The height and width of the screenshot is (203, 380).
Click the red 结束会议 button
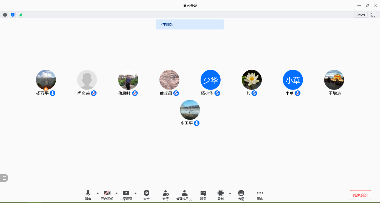pyautogui.click(x=360, y=195)
